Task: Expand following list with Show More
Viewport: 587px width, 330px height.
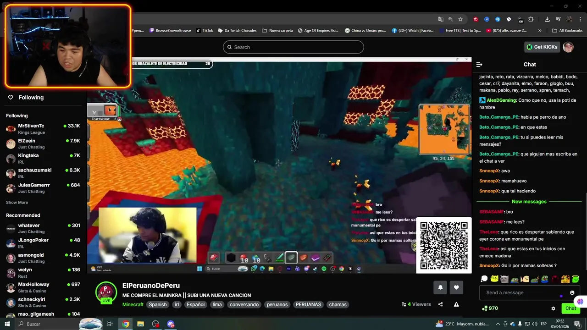Action: click(x=17, y=202)
